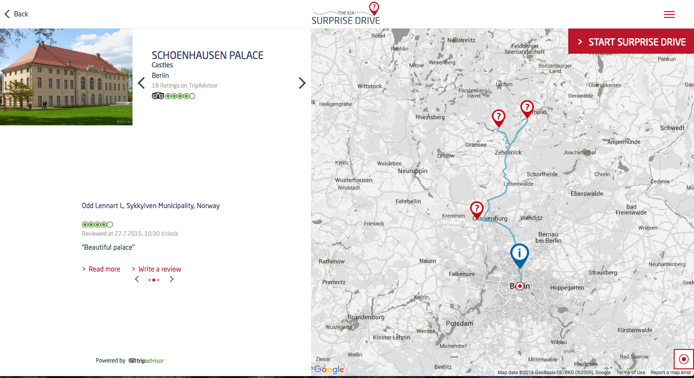Click the review's four-circle green rating
Image resolution: width=694 pixels, height=378 pixels.
tap(98, 225)
